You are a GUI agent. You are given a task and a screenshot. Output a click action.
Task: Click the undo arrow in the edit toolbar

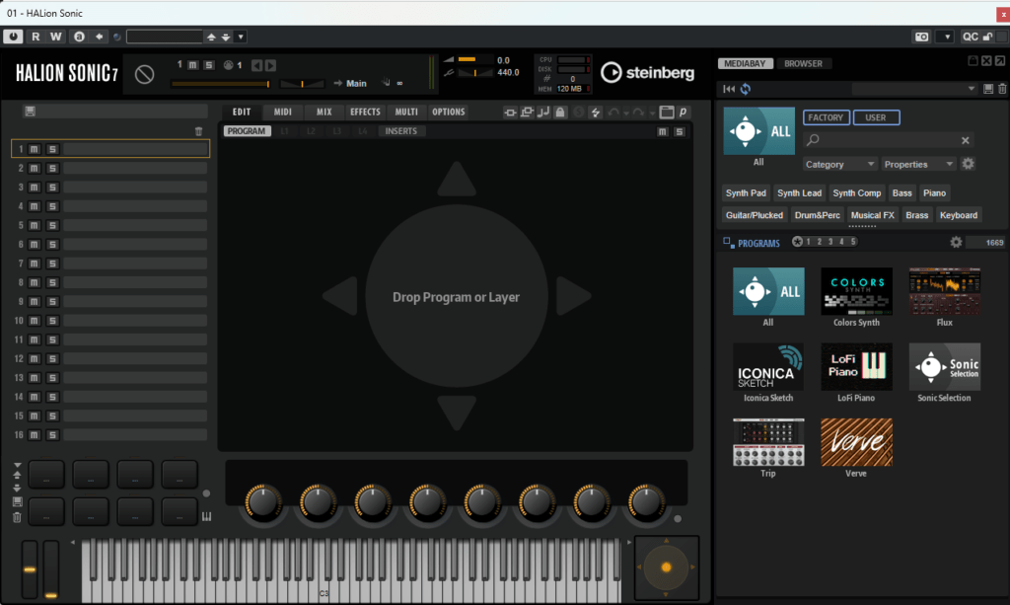613,113
